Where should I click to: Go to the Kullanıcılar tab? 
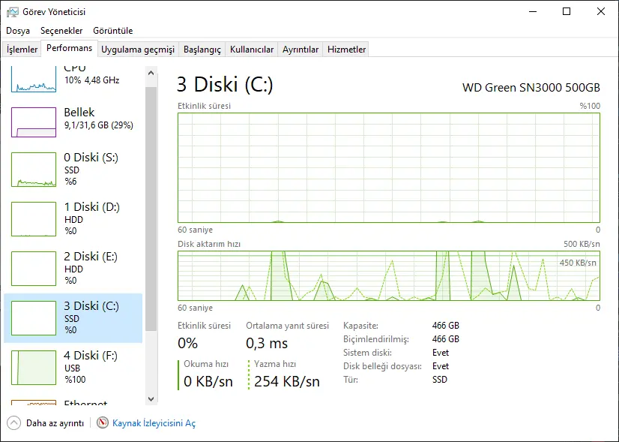252,50
